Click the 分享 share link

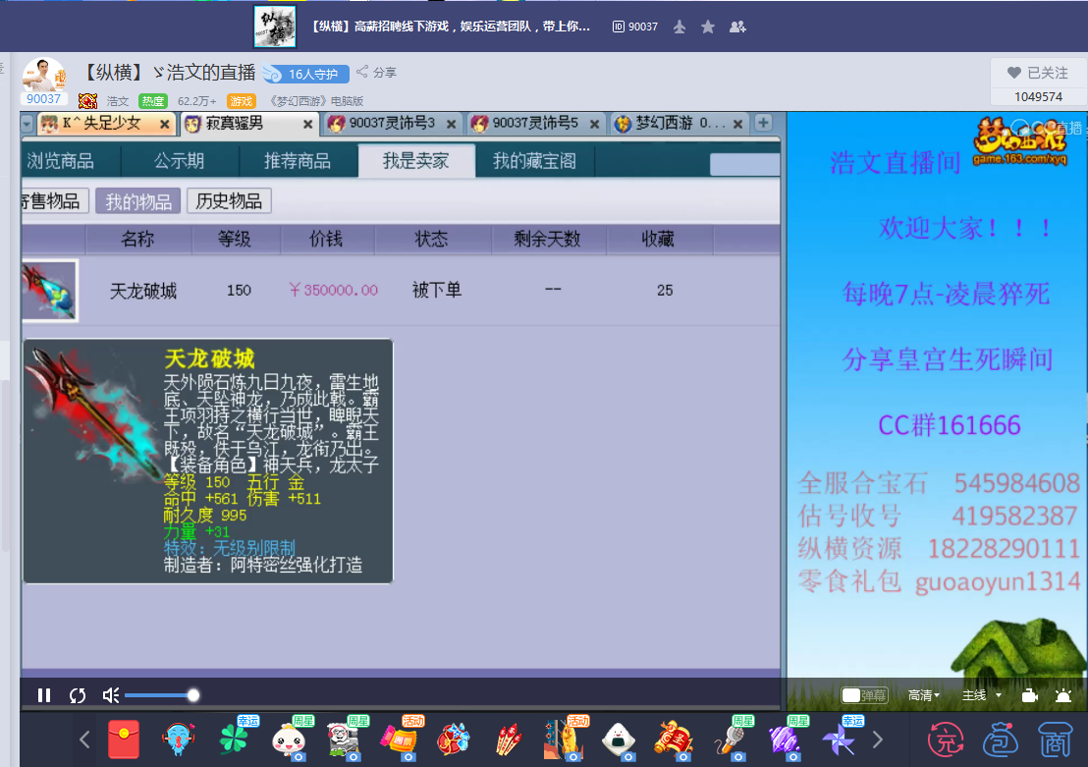point(376,73)
